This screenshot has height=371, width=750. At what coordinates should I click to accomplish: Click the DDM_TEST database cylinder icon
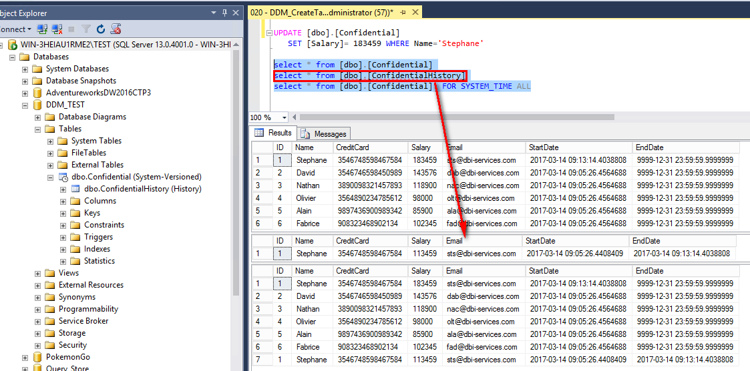pyautogui.click(x=37, y=105)
